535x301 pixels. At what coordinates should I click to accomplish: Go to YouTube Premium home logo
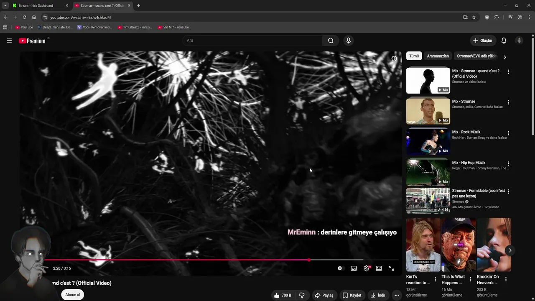click(x=32, y=41)
